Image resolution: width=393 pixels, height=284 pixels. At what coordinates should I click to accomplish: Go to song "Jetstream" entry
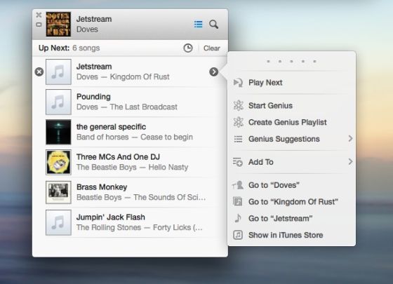[280, 218]
